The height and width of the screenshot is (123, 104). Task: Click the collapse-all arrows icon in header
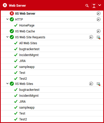click(x=94, y=6)
